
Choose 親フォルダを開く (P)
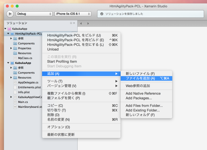coord(81,98)
